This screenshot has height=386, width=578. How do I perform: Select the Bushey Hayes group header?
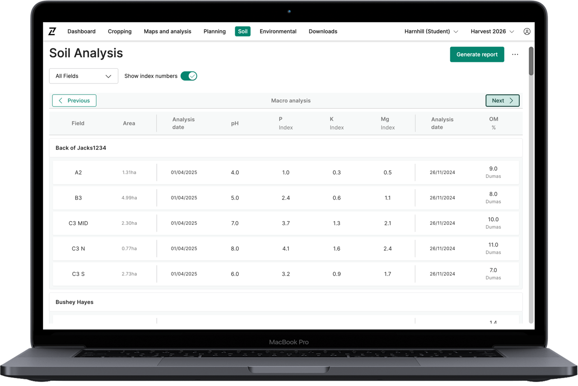coord(286,302)
